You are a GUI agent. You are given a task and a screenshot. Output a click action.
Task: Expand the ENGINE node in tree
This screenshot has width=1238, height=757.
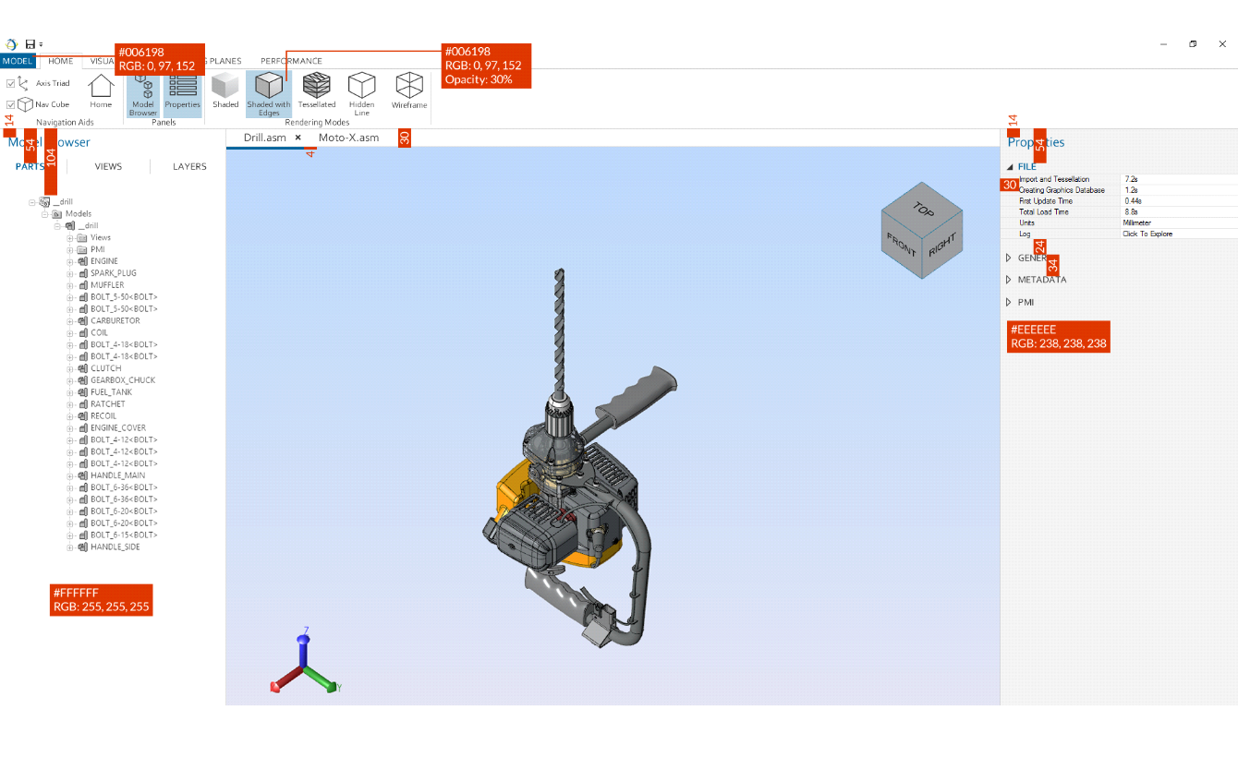click(70, 261)
